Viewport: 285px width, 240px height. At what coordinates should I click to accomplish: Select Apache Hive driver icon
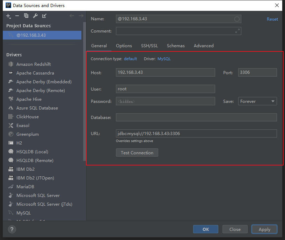pyautogui.click(x=11, y=99)
